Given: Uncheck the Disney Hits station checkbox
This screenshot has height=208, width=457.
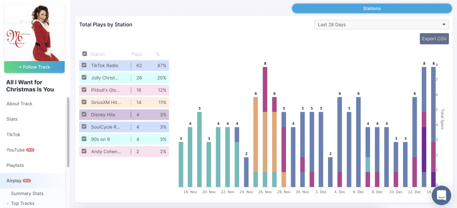Looking at the screenshot, I should point(84,114).
